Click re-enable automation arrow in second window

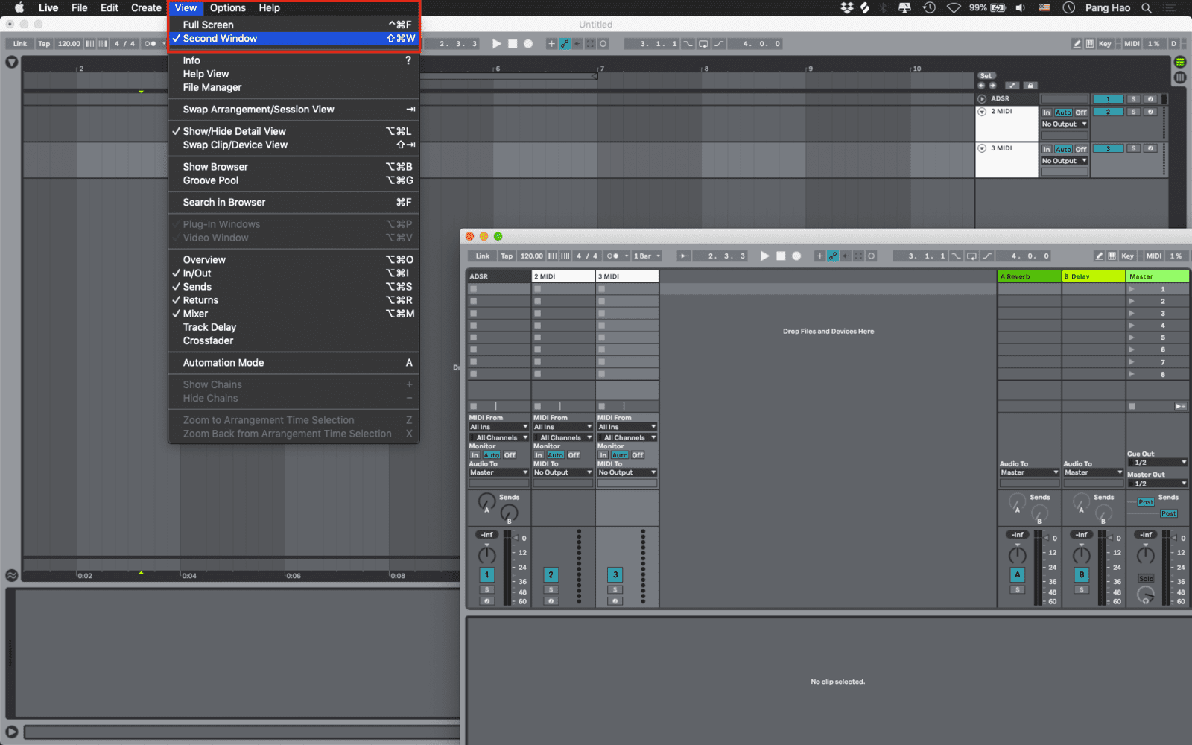point(846,256)
